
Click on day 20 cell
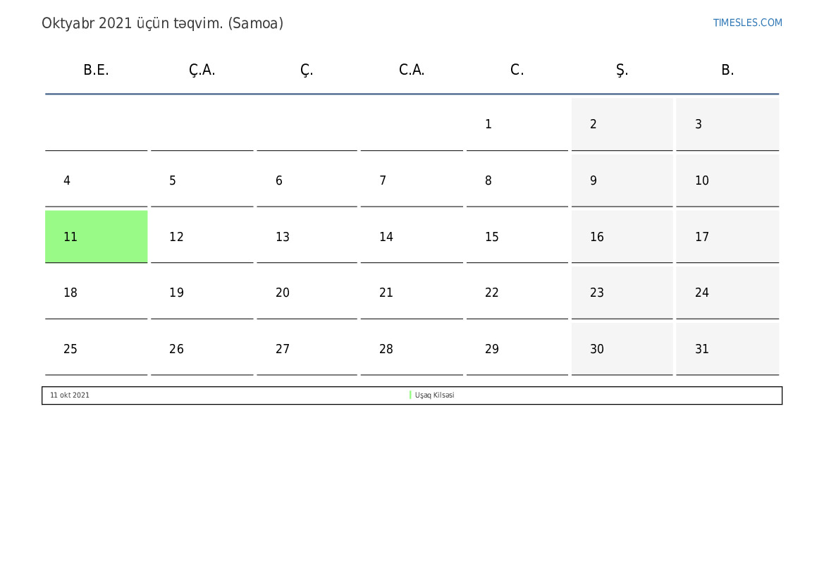[x=307, y=293]
